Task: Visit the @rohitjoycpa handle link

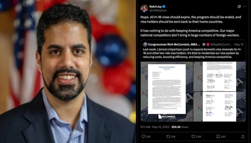Action: [x=158, y=10]
